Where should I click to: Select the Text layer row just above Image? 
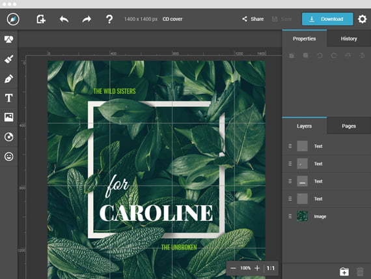327,199
